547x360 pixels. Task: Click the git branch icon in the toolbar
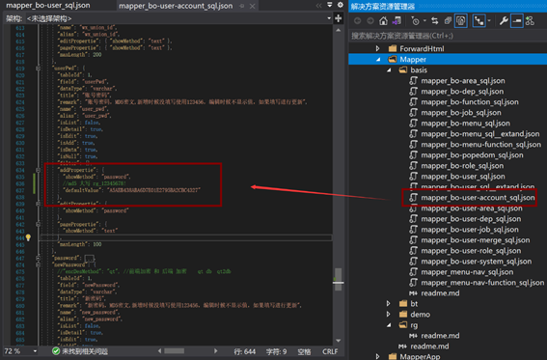531,21
